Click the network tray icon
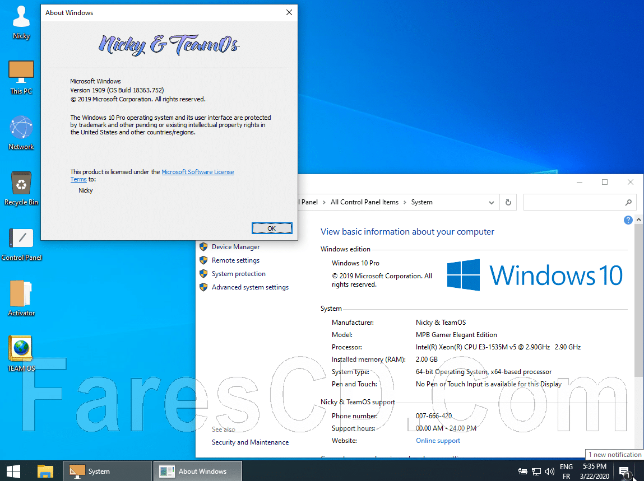644x481 pixels. click(x=536, y=471)
